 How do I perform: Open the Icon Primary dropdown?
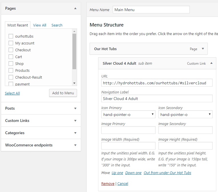pos(128,115)
